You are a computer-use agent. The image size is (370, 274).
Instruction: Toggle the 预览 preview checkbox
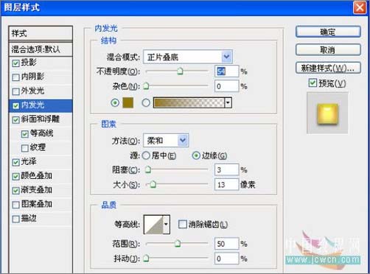pyautogui.click(x=313, y=83)
